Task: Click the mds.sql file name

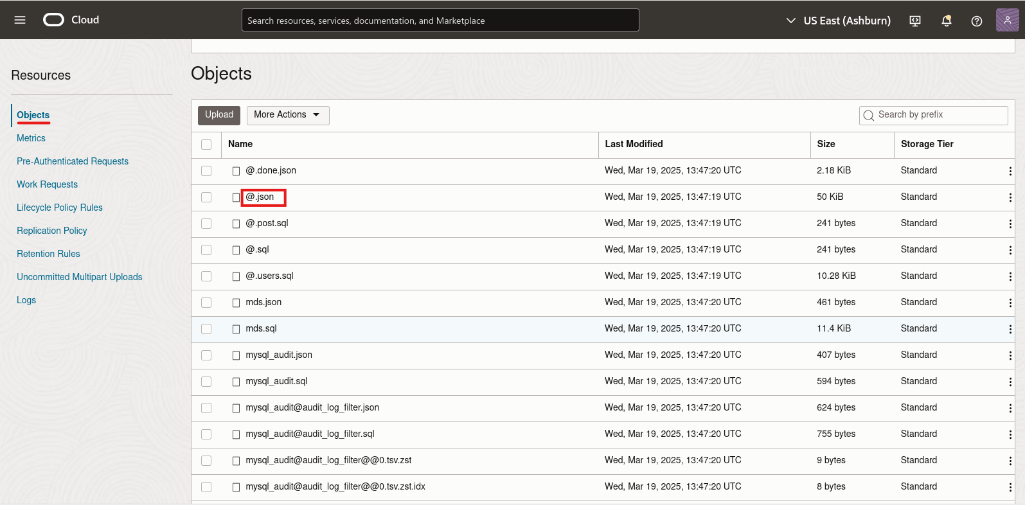Action: pos(261,328)
